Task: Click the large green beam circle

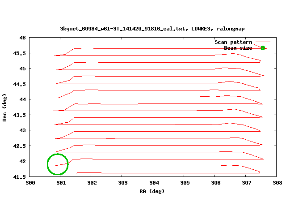Action: pos(58,164)
